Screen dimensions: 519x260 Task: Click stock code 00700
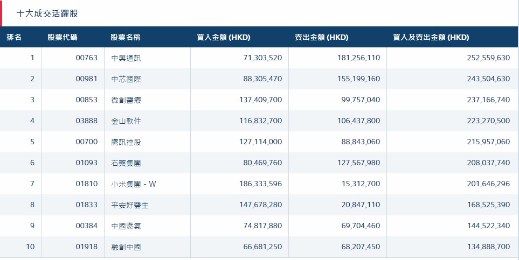click(86, 142)
